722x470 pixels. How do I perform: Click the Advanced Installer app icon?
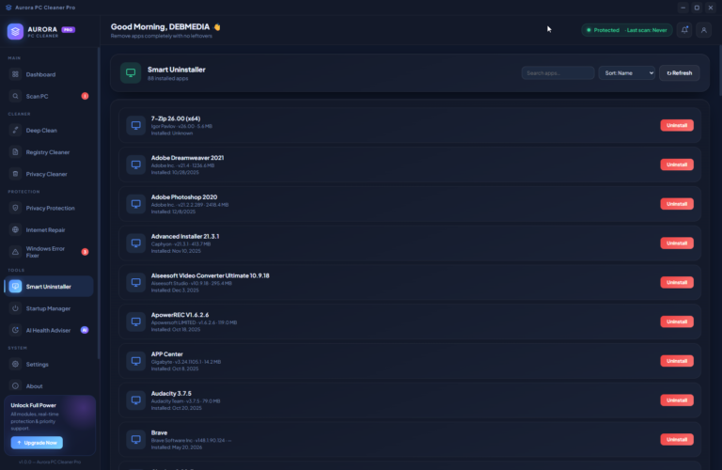pyautogui.click(x=135, y=243)
